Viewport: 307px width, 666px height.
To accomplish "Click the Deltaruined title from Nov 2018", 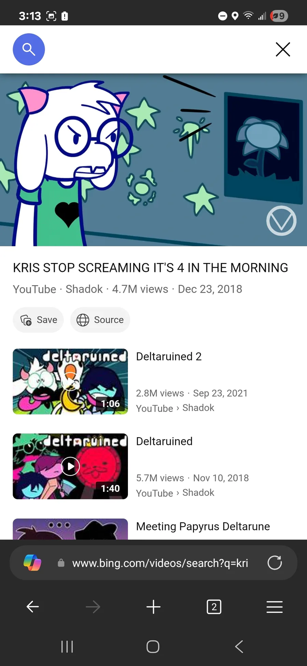I will pos(164,441).
